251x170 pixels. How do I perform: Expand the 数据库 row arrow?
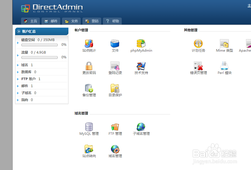[x=18, y=72]
